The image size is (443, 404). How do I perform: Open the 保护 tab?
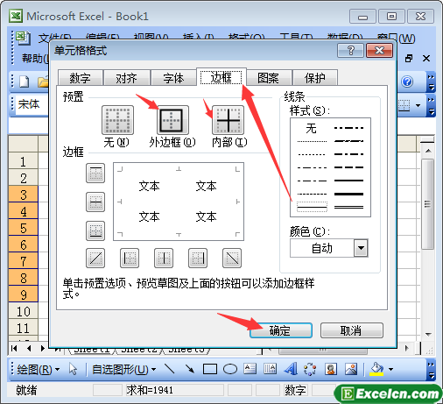(315, 78)
